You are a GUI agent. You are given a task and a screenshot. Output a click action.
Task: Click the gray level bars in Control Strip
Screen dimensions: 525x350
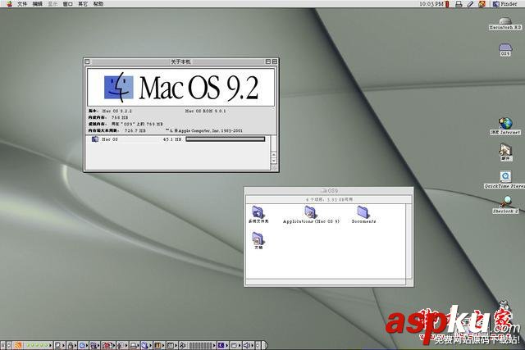click(201, 345)
